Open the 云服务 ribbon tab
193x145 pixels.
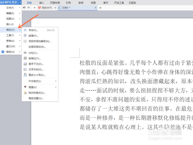(x=132, y=3)
